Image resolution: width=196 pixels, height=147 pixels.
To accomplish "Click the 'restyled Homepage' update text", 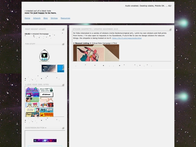I will (x=40, y=34).
